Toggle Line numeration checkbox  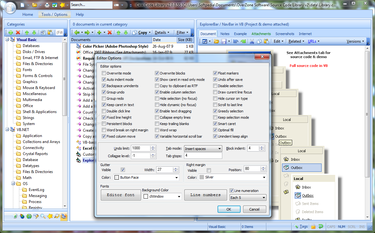pyautogui.click(x=231, y=190)
